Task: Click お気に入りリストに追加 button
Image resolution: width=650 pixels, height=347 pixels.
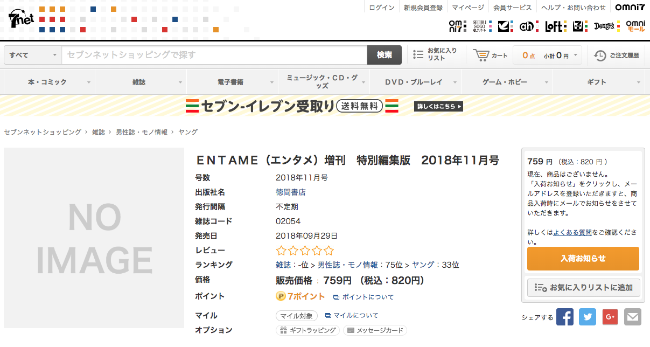Action: (583, 288)
